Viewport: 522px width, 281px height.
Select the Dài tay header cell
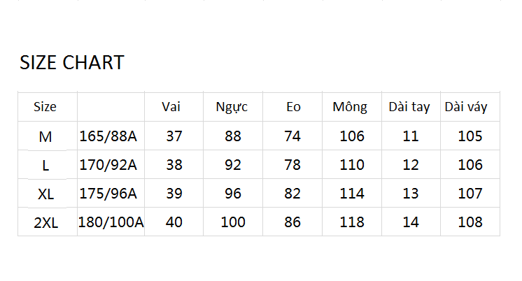[x=409, y=107]
